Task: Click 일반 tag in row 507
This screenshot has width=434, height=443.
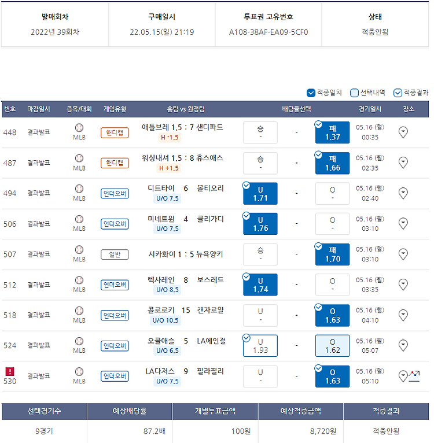Action: click(115, 254)
